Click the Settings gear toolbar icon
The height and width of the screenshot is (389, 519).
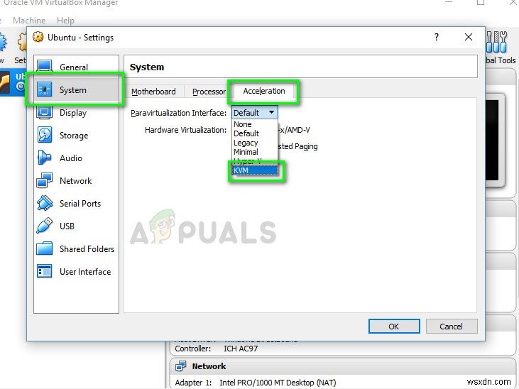coord(22,43)
